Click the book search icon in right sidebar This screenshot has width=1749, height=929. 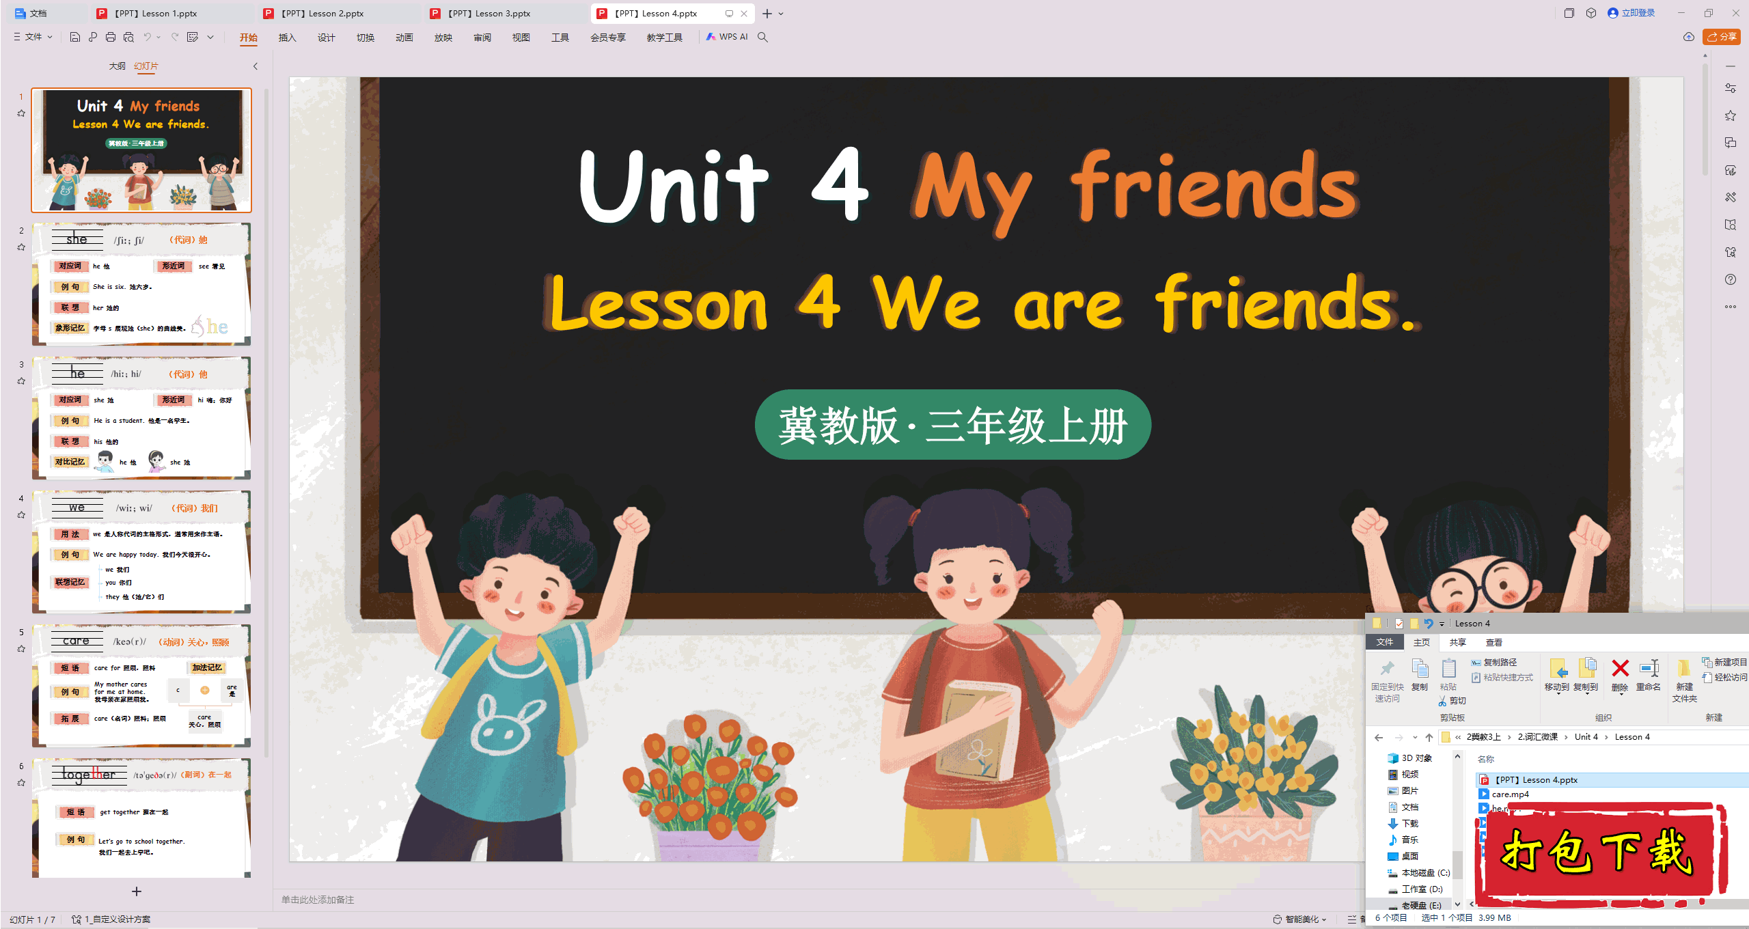pos(1730,225)
